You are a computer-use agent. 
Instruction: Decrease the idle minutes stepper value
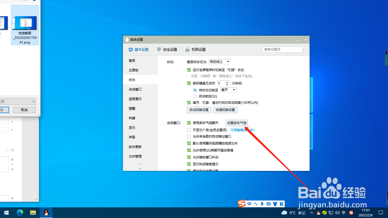227,85
